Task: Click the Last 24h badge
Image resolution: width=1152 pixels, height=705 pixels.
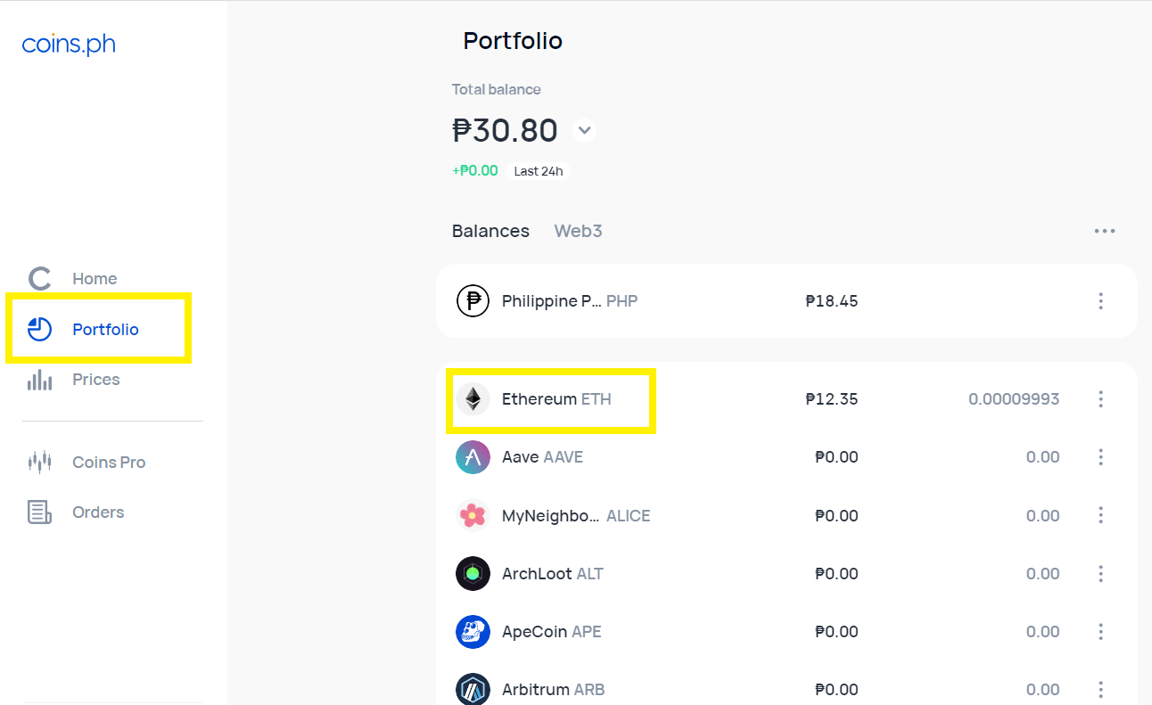Action: click(x=539, y=170)
